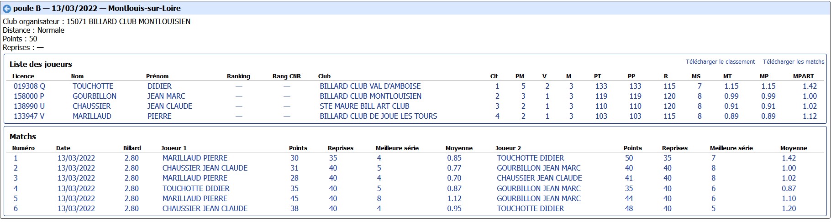Open the STE MAURE BILL ART CLUB entry
Screen dimensions: 831x222
364,106
